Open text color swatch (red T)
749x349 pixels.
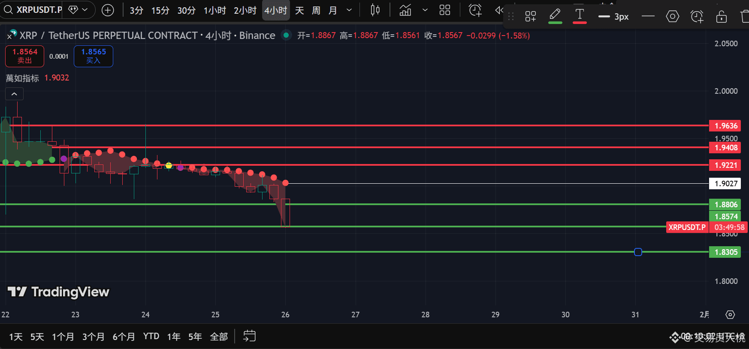(580, 16)
